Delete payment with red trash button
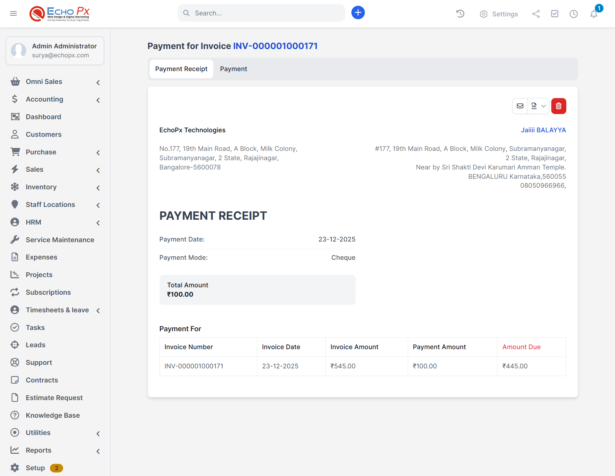The height and width of the screenshot is (476, 615). coord(559,106)
